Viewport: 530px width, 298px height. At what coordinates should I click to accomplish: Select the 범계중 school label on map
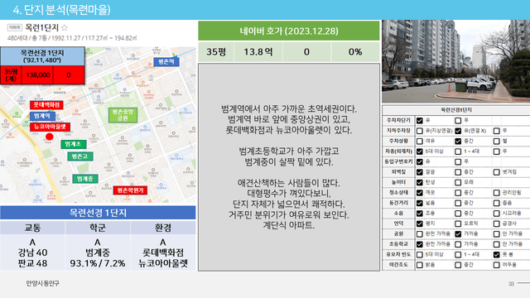click(85, 179)
